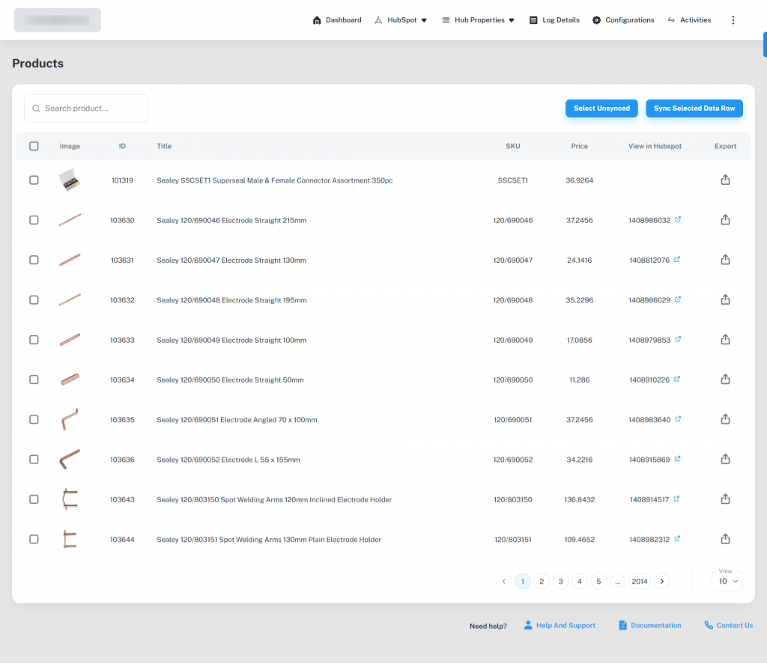This screenshot has width=767, height=664.
Task: Tick the checkbox for product 103634
Action: pos(34,380)
